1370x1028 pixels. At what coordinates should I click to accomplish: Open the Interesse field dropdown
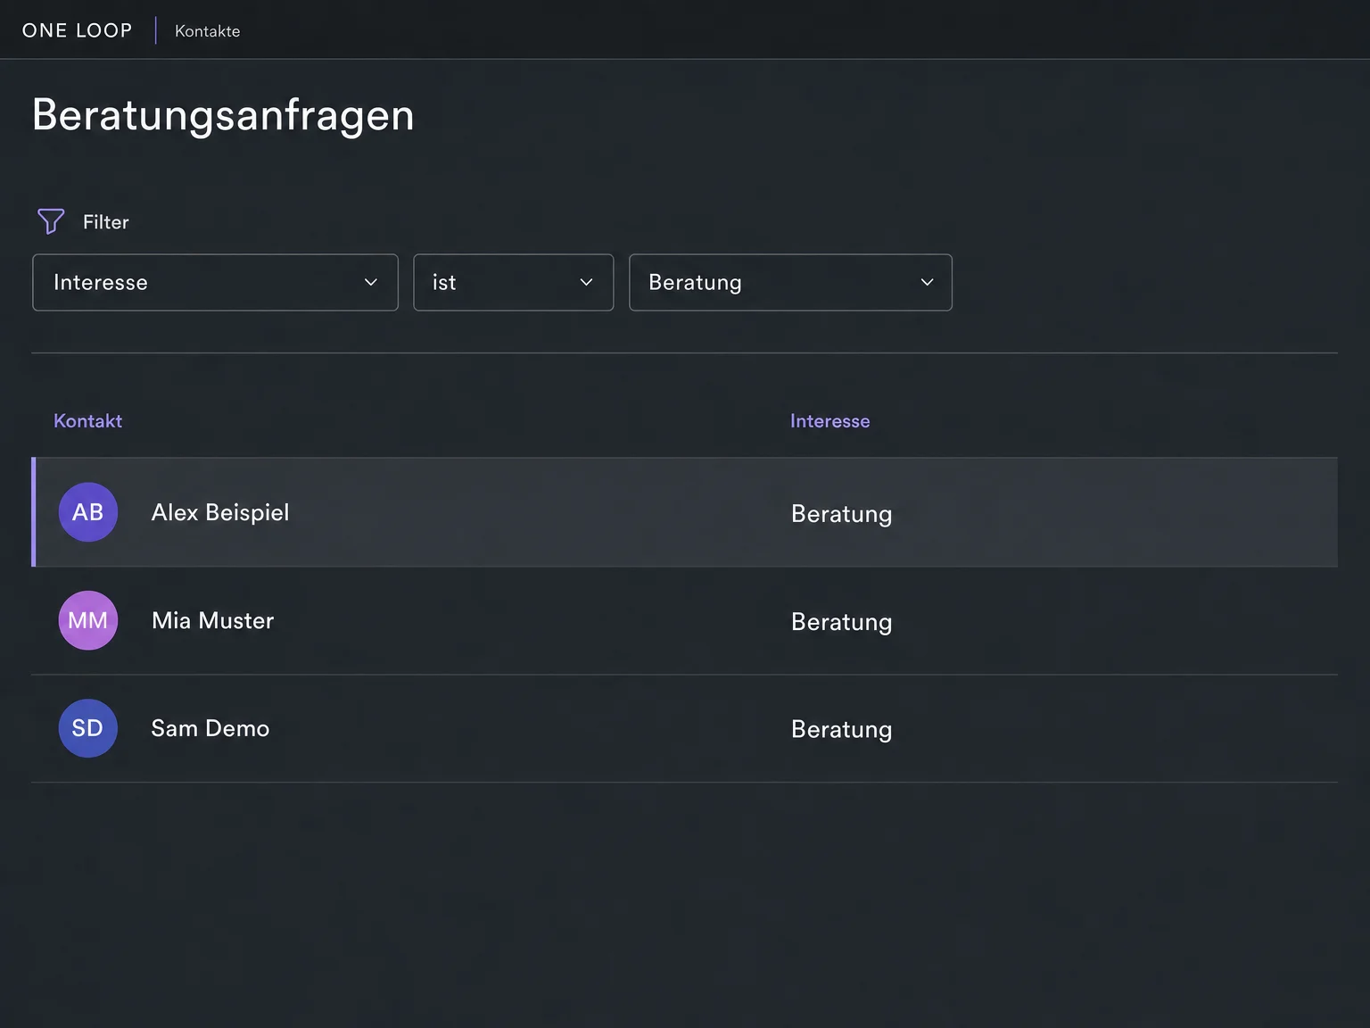[x=215, y=283]
